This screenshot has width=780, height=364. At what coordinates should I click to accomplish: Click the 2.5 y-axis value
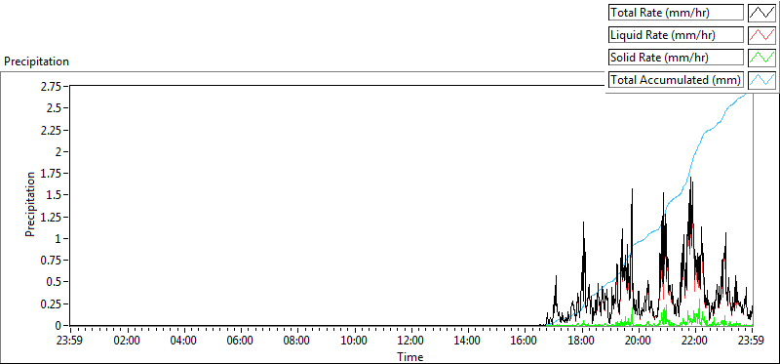tap(56, 108)
